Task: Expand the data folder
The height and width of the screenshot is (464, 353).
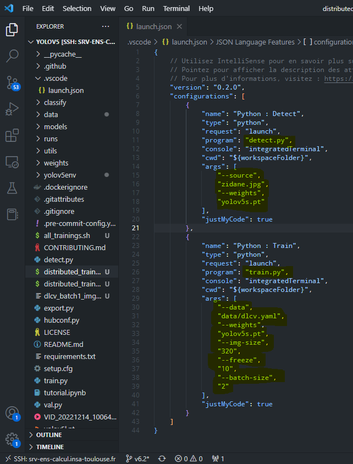Action: pyautogui.click(x=72, y=114)
